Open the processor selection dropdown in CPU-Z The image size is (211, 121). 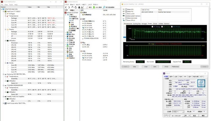point(183,111)
